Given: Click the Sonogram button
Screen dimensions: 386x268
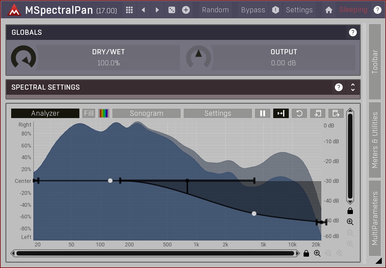Looking at the screenshot, I should (147, 113).
